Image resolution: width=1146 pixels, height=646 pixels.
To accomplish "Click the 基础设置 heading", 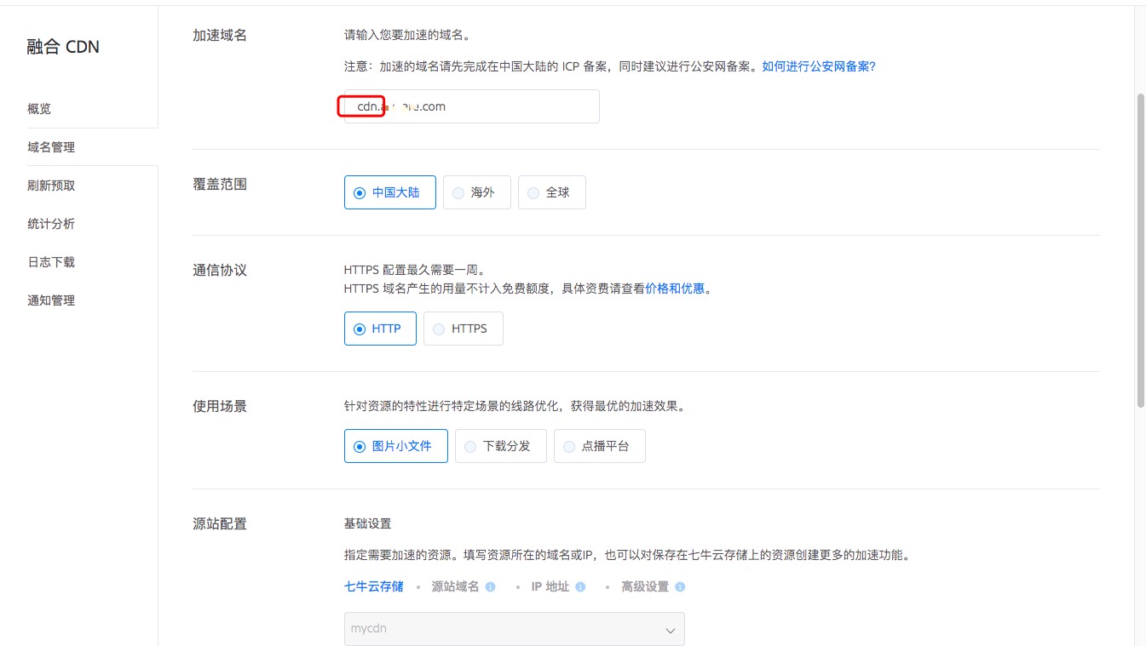I will coord(367,523).
